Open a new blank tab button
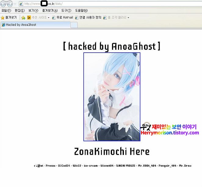202x187 pixels. pyautogui.click(x=74, y=25)
